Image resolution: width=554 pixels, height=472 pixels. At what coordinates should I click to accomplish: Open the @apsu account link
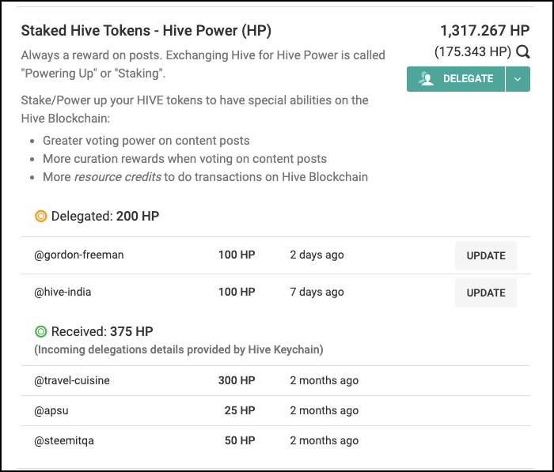click(51, 410)
